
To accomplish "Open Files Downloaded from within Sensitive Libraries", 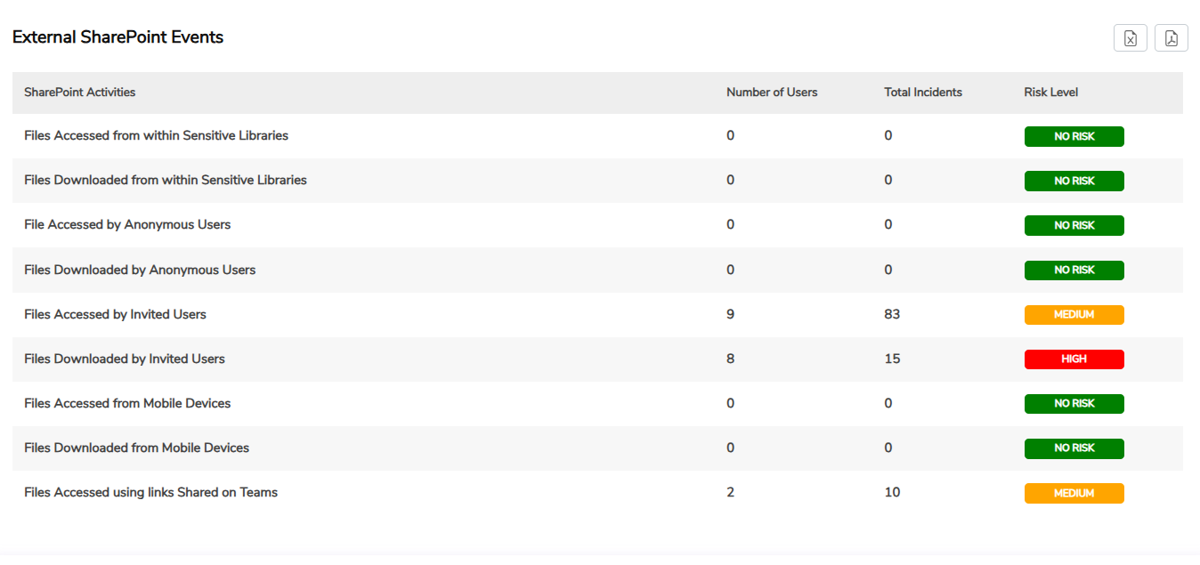I will pos(165,181).
